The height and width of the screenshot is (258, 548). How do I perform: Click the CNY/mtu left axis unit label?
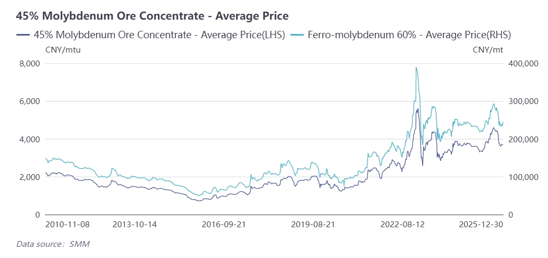pos(63,50)
